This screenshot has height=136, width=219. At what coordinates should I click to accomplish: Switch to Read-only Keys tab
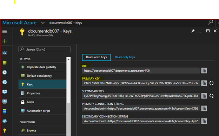(125, 57)
